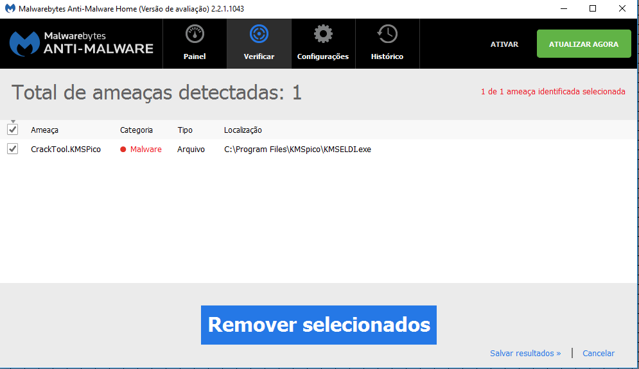
Task: Click the Arquivo type cell
Action: (x=191, y=149)
